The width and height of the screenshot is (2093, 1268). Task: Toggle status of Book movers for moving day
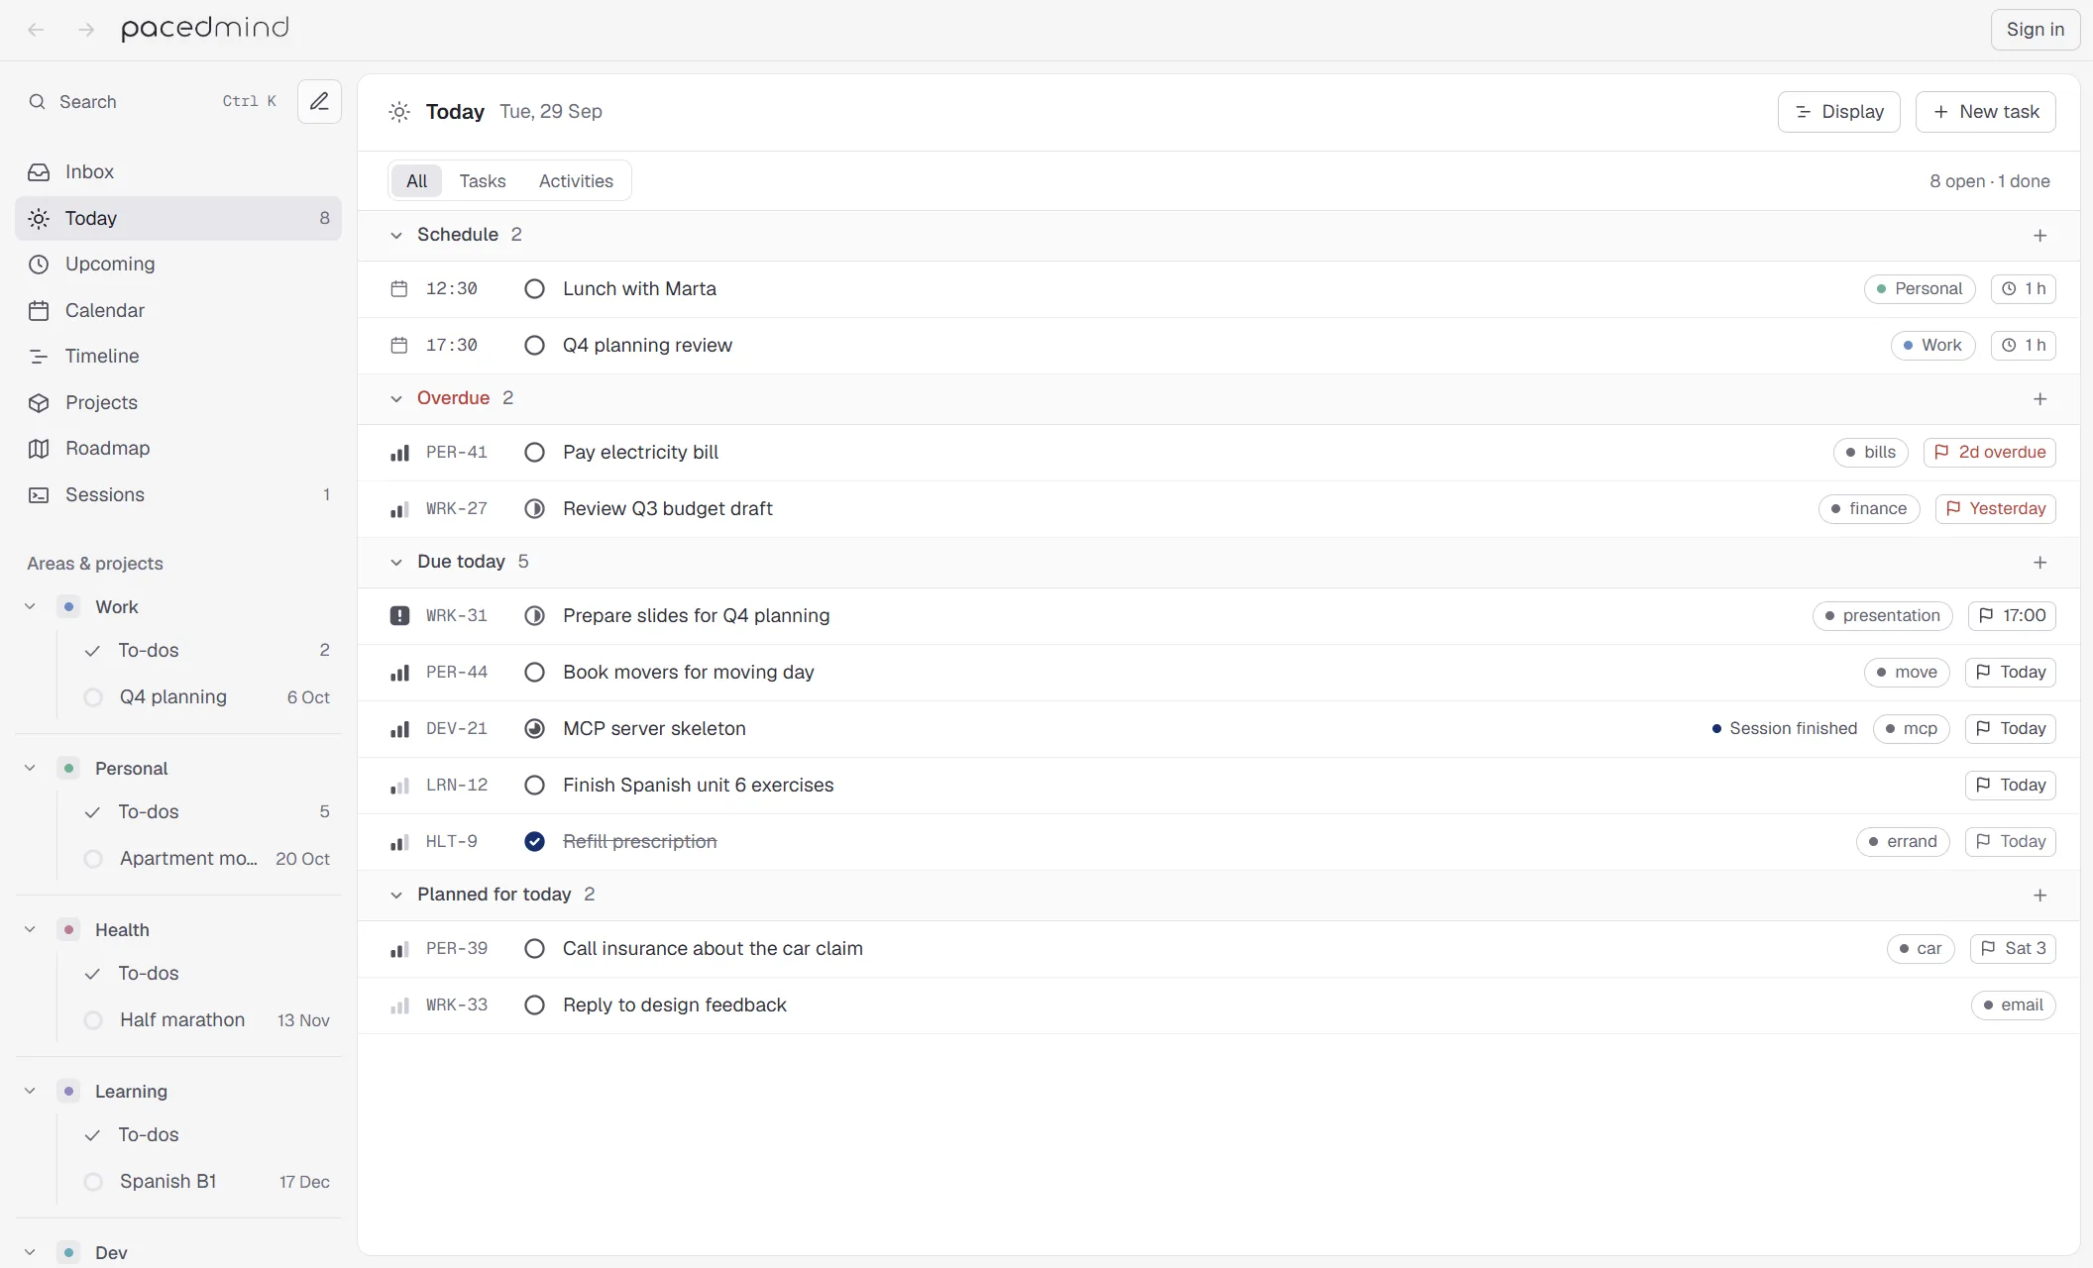point(534,673)
